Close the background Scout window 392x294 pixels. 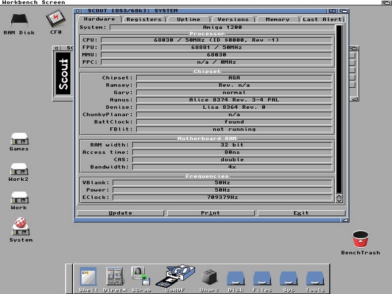point(57,48)
